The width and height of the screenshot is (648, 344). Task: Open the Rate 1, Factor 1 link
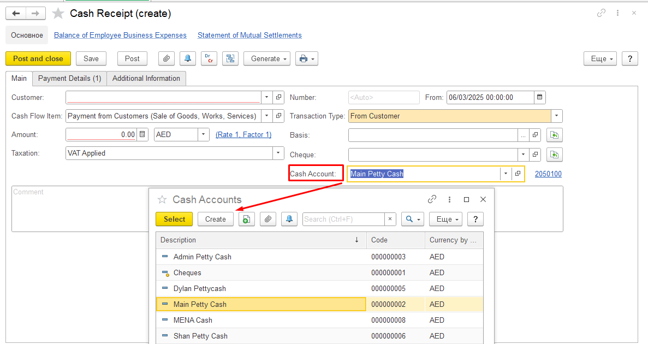[x=243, y=135]
